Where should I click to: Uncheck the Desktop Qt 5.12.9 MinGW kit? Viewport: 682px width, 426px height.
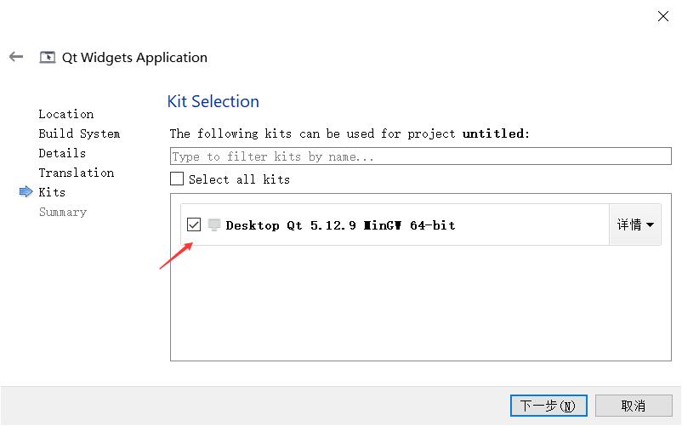[194, 225]
